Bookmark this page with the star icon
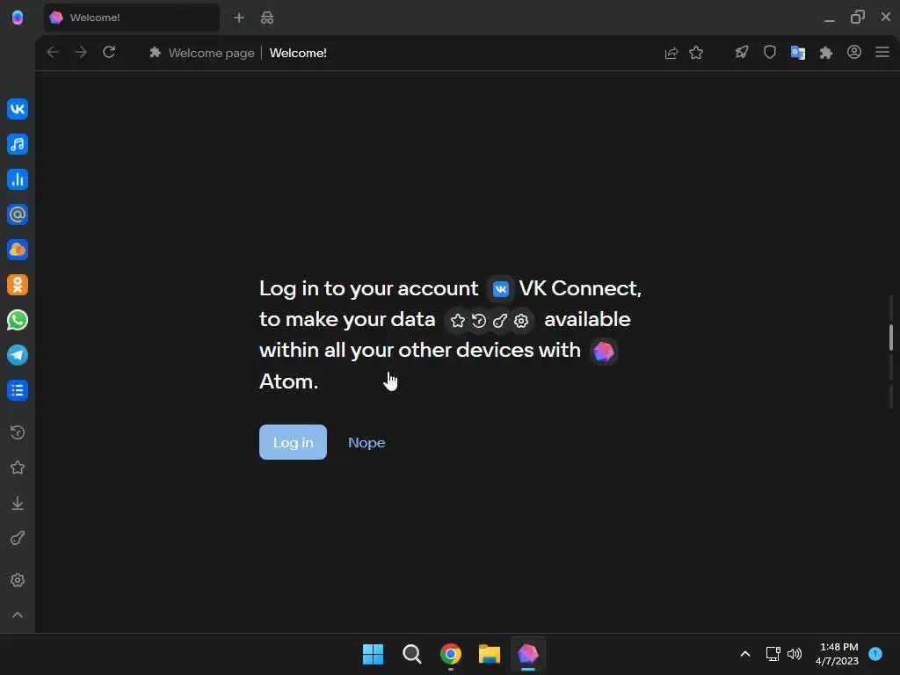The height and width of the screenshot is (675, 900). pyautogui.click(x=696, y=53)
